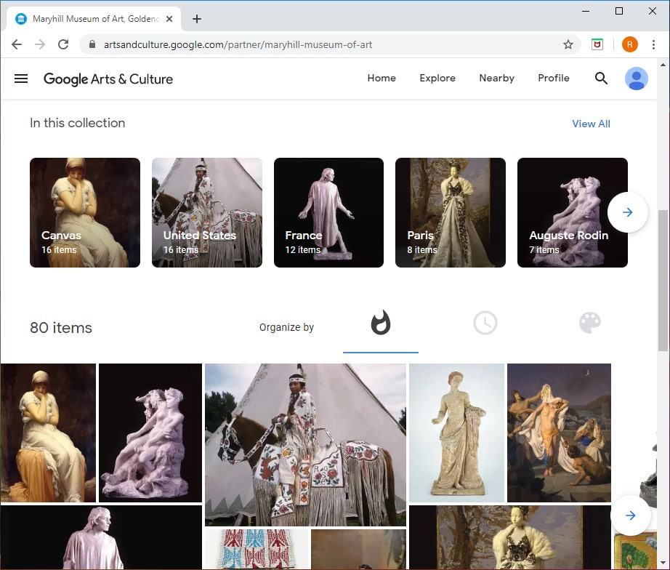Click the page vertical scrollbar thumb
Screen dimensions: 670x570
click(663, 281)
